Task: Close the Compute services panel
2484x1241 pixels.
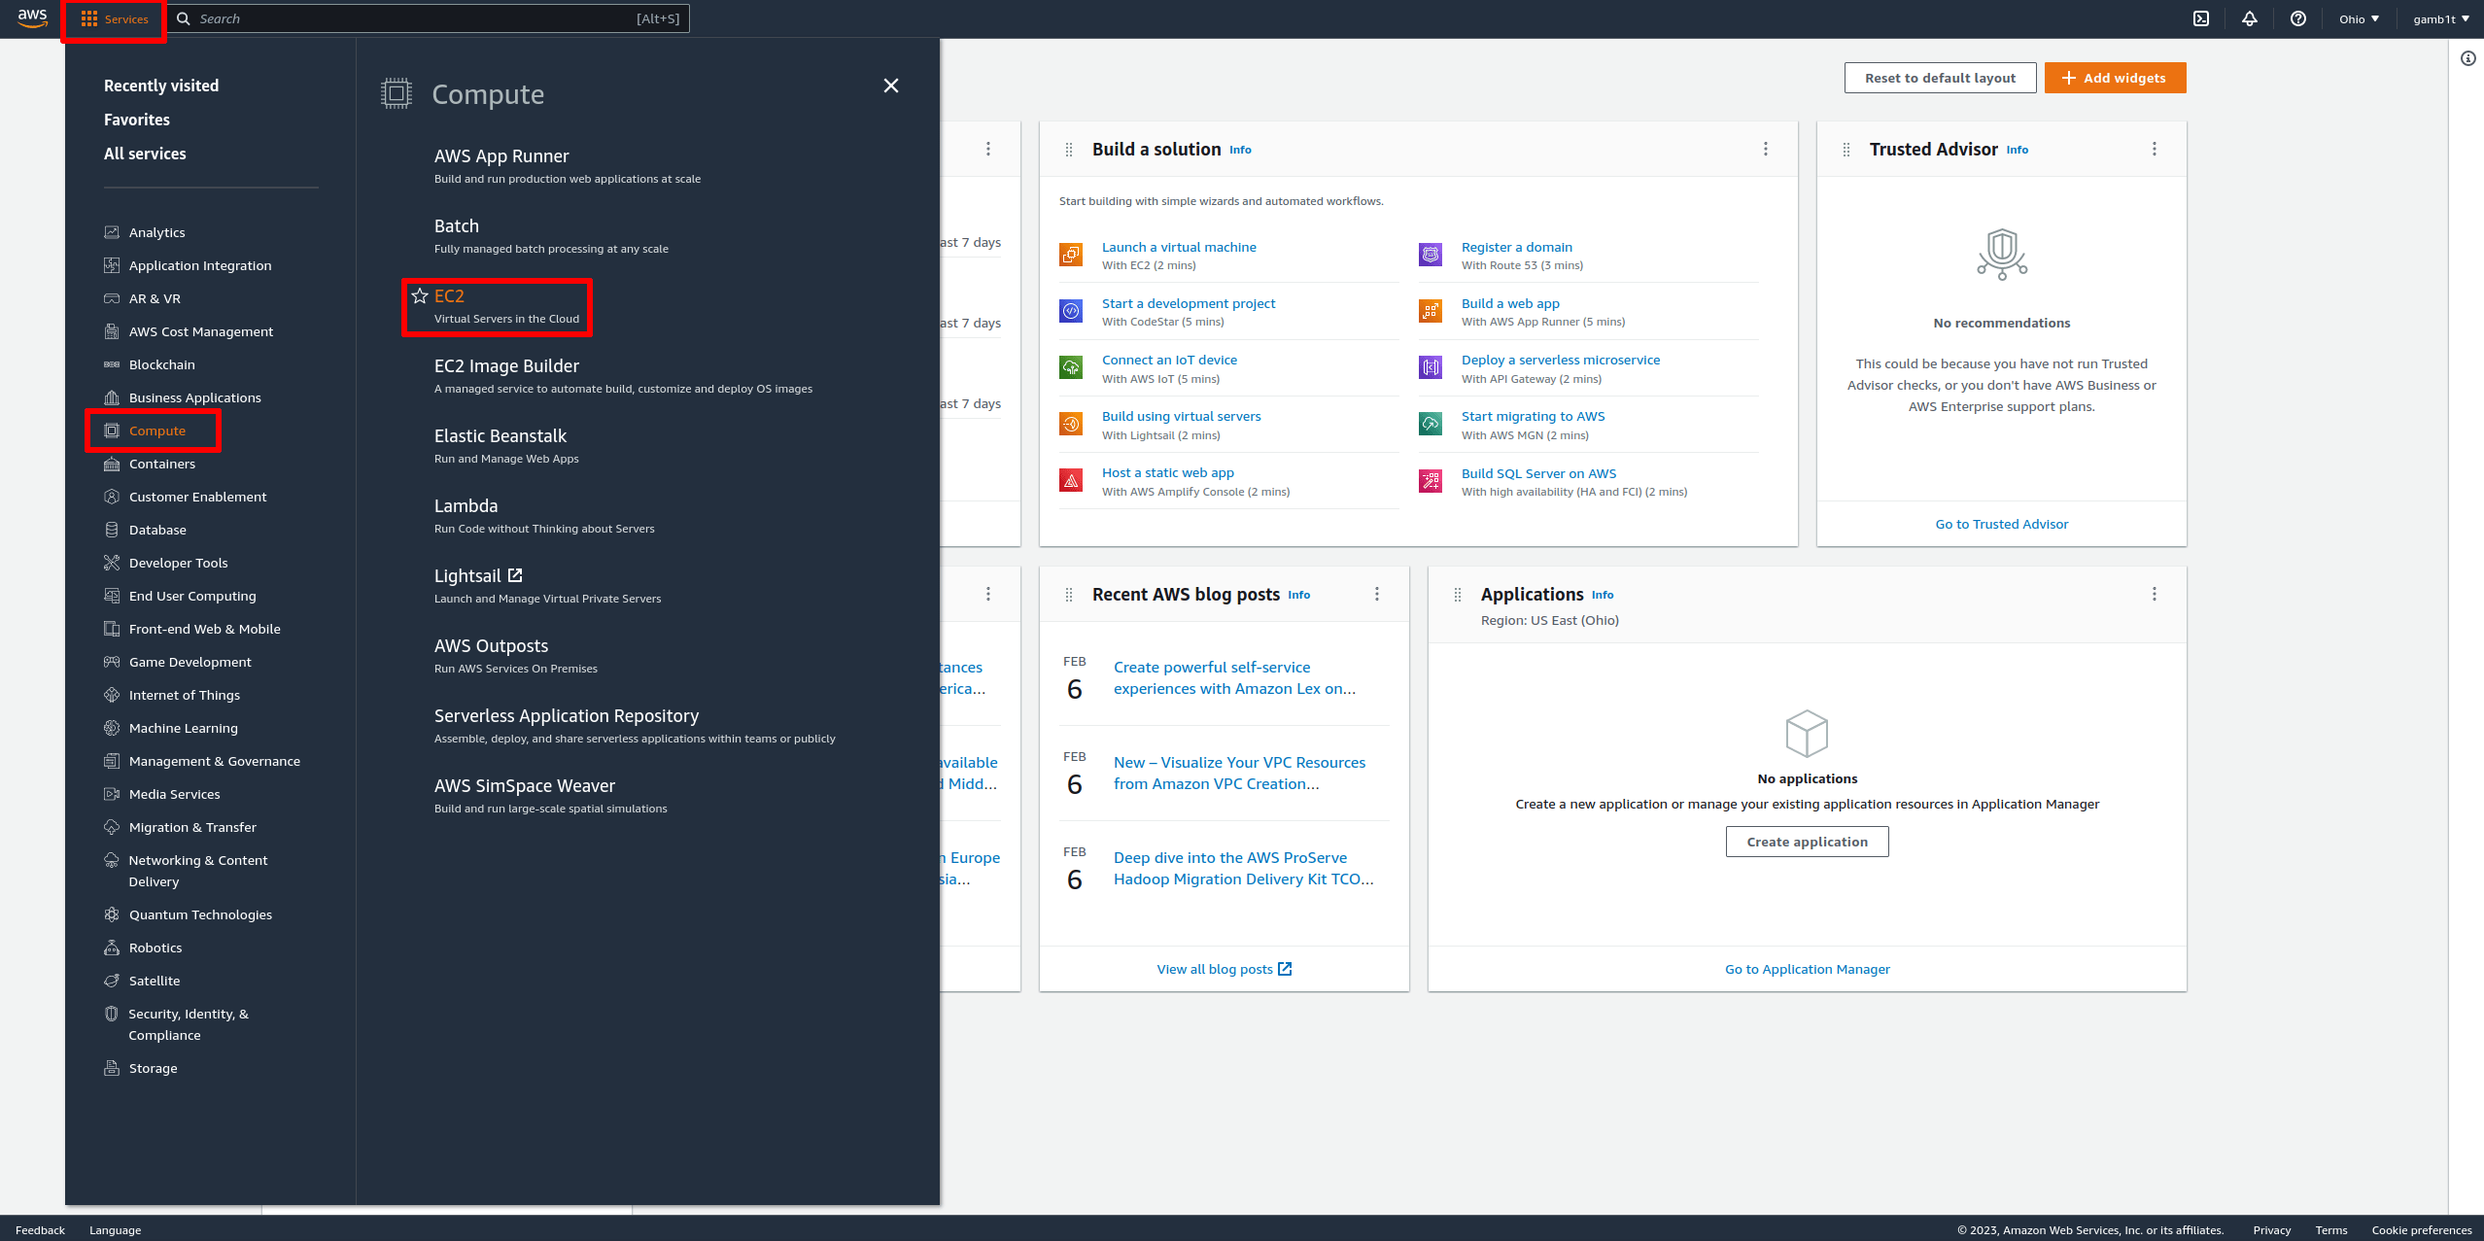Action: tap(891, 86)
